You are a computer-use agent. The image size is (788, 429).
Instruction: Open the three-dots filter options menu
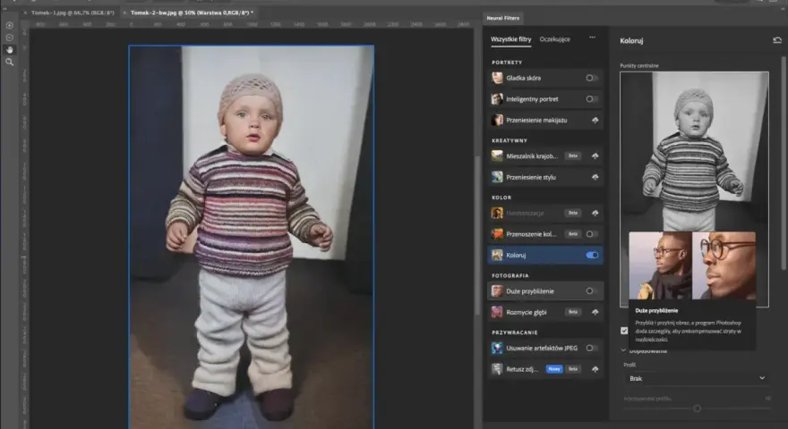592,38
